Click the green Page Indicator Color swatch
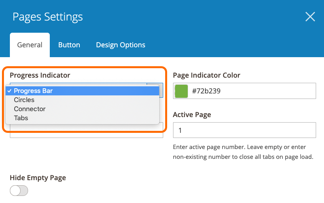324x203 pixels. 181,91
